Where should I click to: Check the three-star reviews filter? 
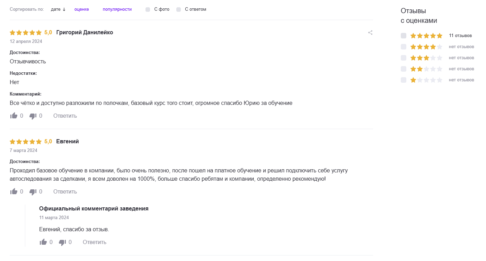404,58
